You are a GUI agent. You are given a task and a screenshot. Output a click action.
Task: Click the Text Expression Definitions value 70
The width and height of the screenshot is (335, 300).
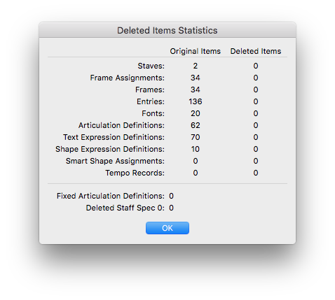196,137
